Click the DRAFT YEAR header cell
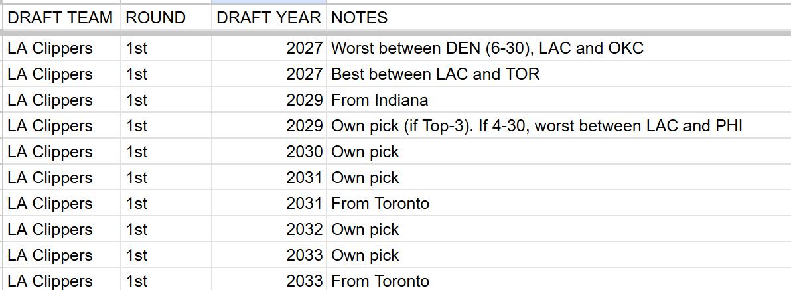 [x=269, y=18]
